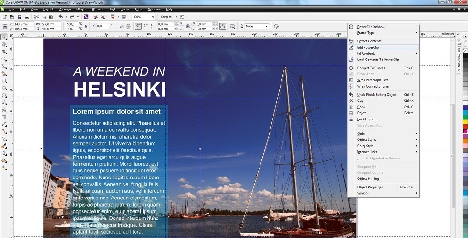Click the object width 297,0 mm field
Image resolution: width=468 pixels, height=238 pixels.
point(51,24)
